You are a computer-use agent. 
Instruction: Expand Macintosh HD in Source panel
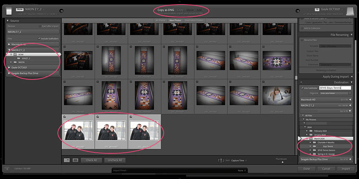(x=9, y=44)
